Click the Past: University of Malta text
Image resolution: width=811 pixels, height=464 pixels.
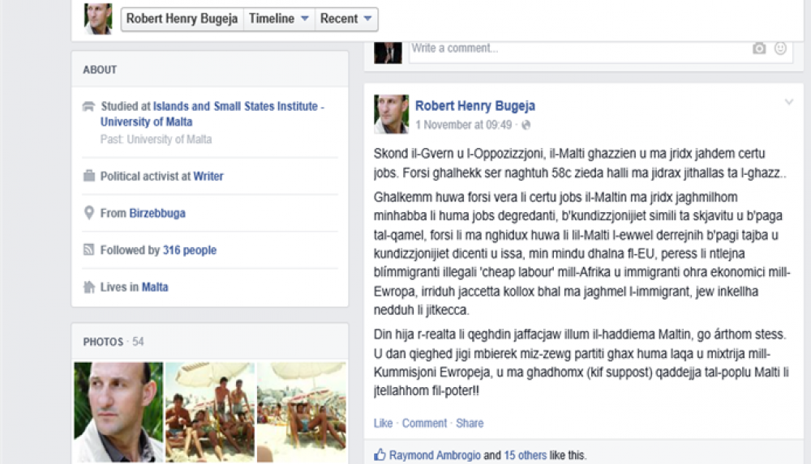[x=157, y=139]
